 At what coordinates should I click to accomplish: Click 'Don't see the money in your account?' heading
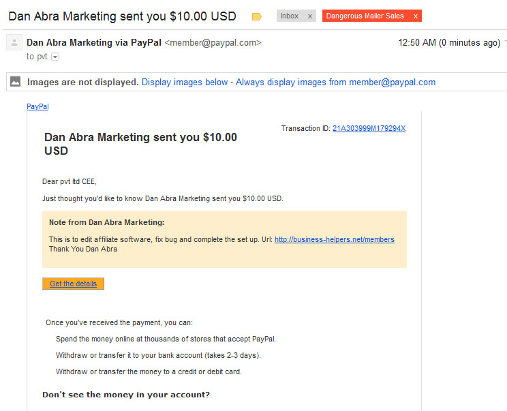coord(126,395)
